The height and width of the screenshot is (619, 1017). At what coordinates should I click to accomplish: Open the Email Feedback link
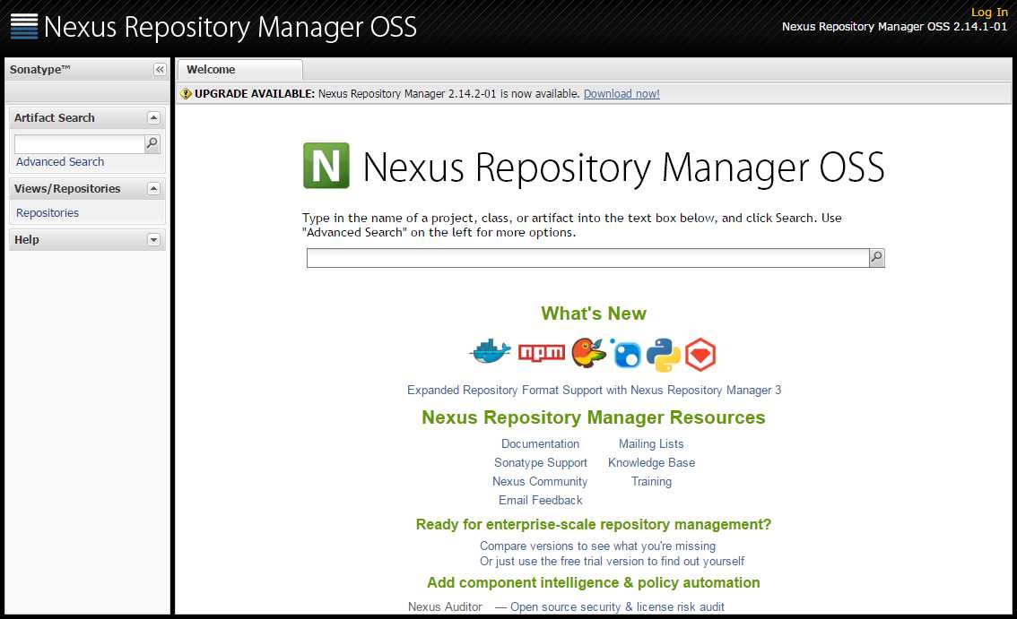point(540,501)
